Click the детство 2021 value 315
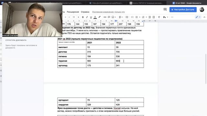This screenshot has height=116, width=207. click(89, 52)
